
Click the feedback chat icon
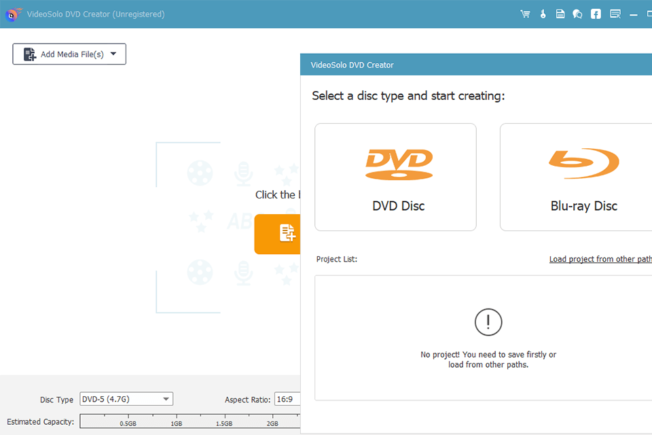(577, 14)
